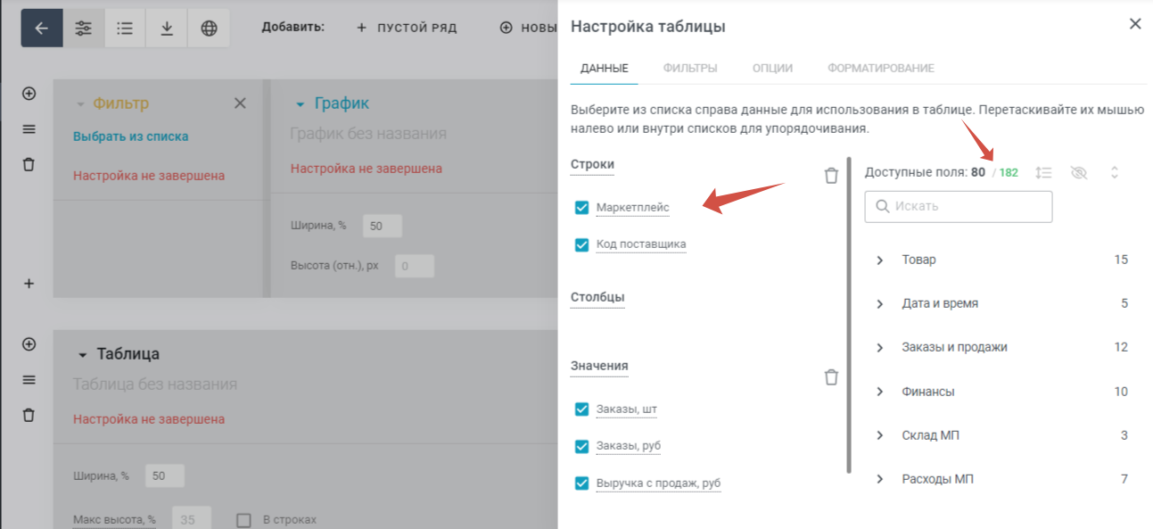Expand the Финансы field group
1153x529 pixels.
(880, 392)
